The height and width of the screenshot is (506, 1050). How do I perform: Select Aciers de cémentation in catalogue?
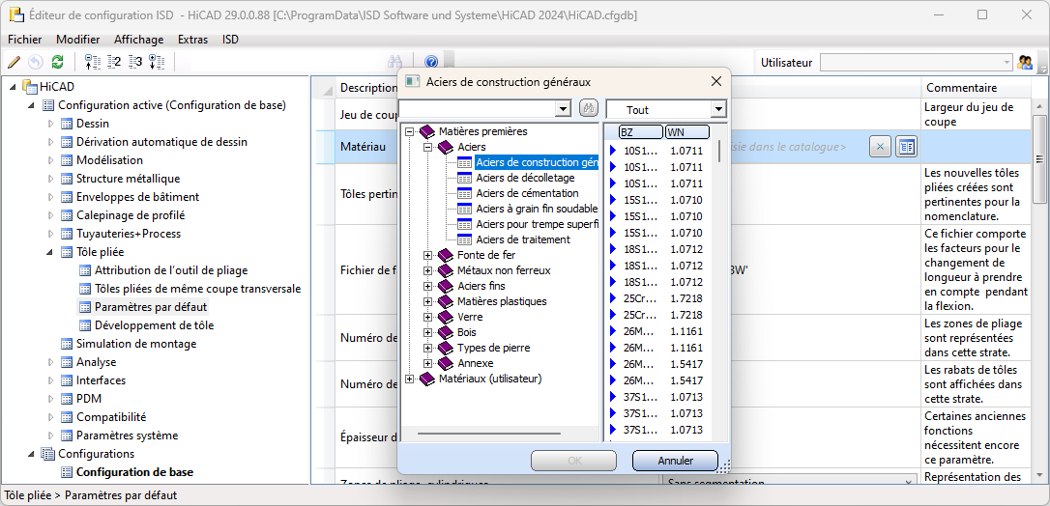pos(527,193)
